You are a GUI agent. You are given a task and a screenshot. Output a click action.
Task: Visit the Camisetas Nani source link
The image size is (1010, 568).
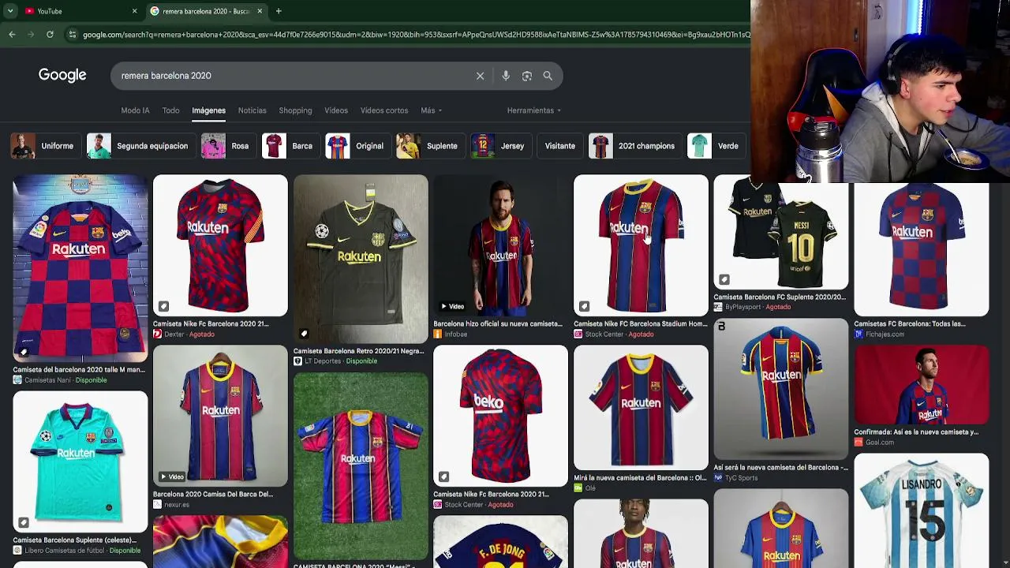click(47, 380)
